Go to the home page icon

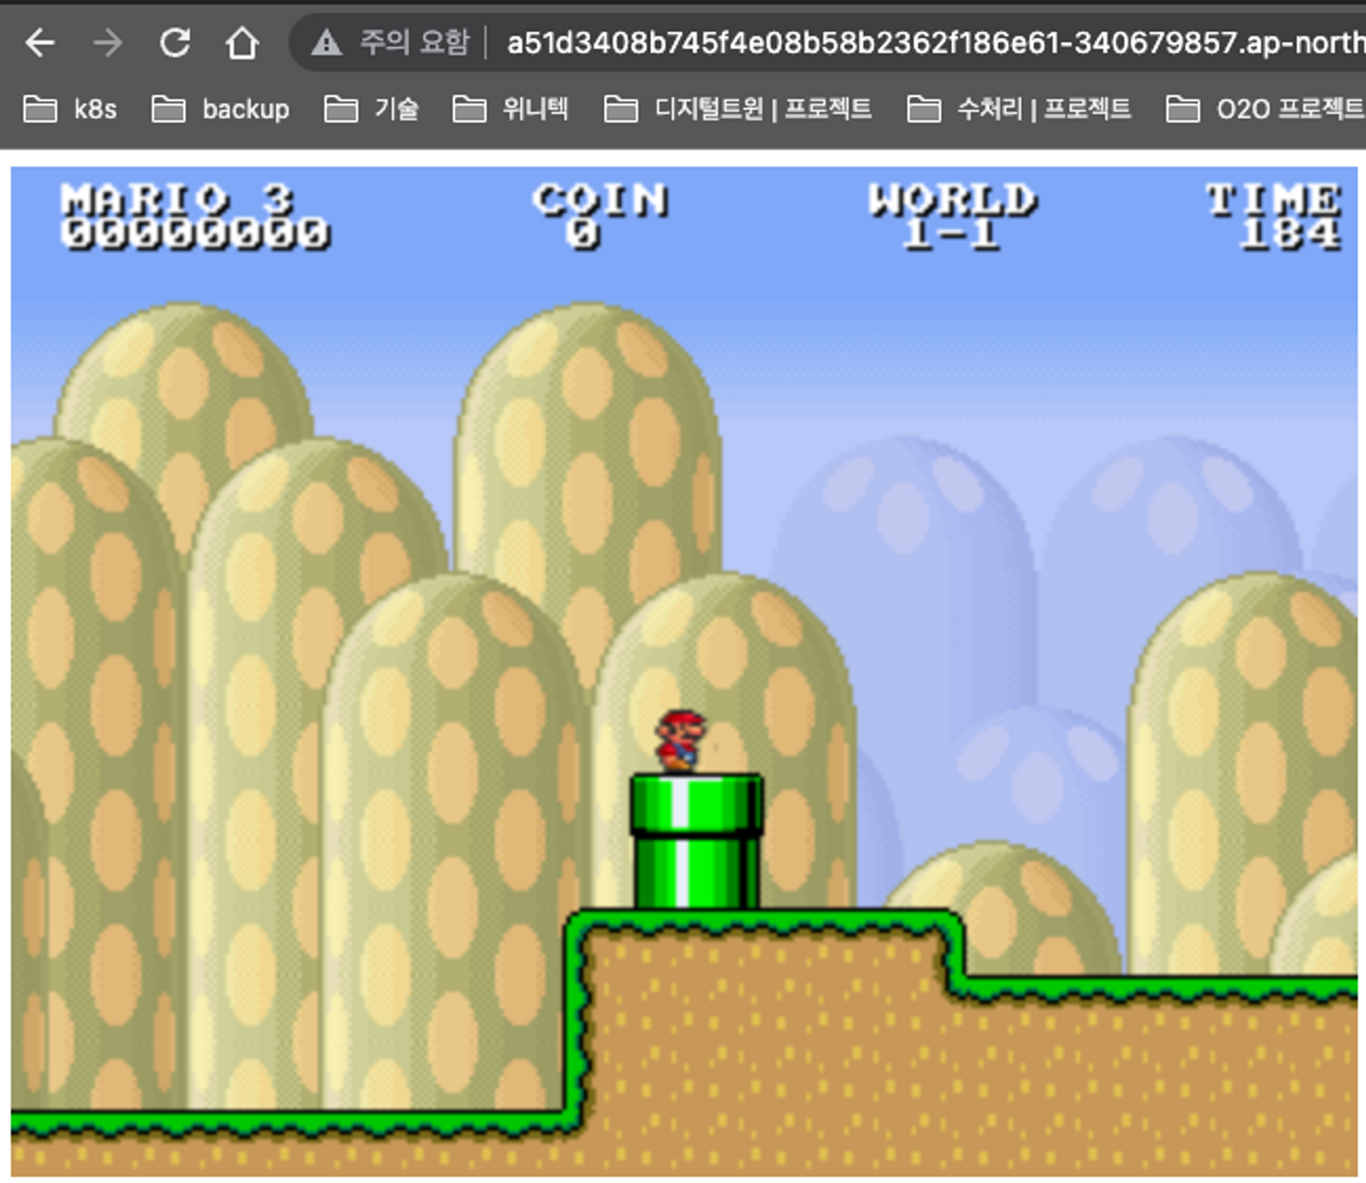pyautogui.click(x=242, y=43)
